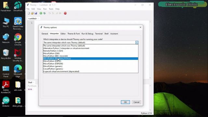Select the Fawad khan user folder icon
Viewport: 208px width, 117px height.
[6, 6]
